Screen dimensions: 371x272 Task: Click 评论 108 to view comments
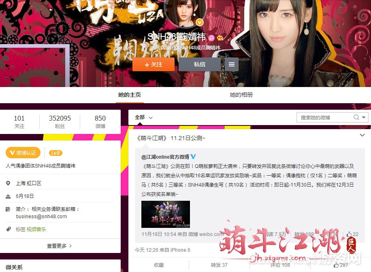pyautogui.click(x=280, y=265)
